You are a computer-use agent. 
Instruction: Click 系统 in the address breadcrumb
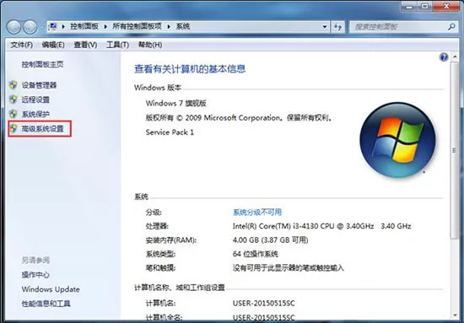click(183, 26)
